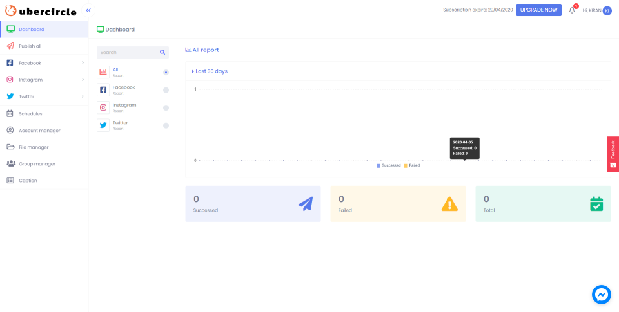Open Dashboard in the sidebar
619x312 pixels.
click(x=44, y=29)
